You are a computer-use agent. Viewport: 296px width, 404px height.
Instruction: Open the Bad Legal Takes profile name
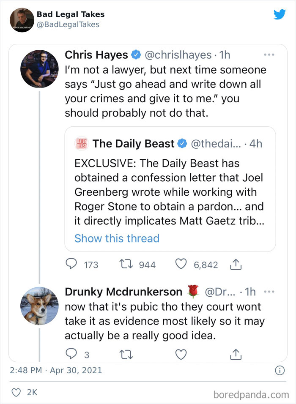pos(70,14)
